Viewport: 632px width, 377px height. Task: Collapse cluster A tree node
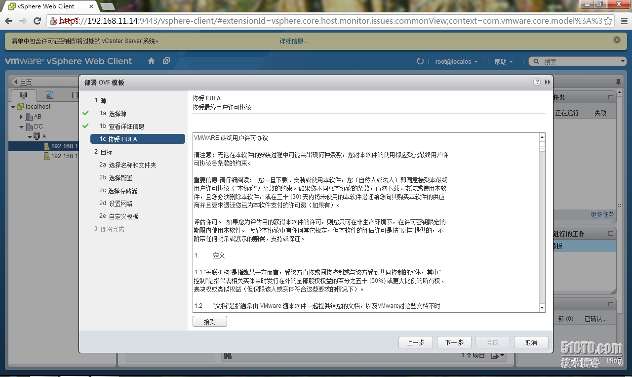click(30, 136)
